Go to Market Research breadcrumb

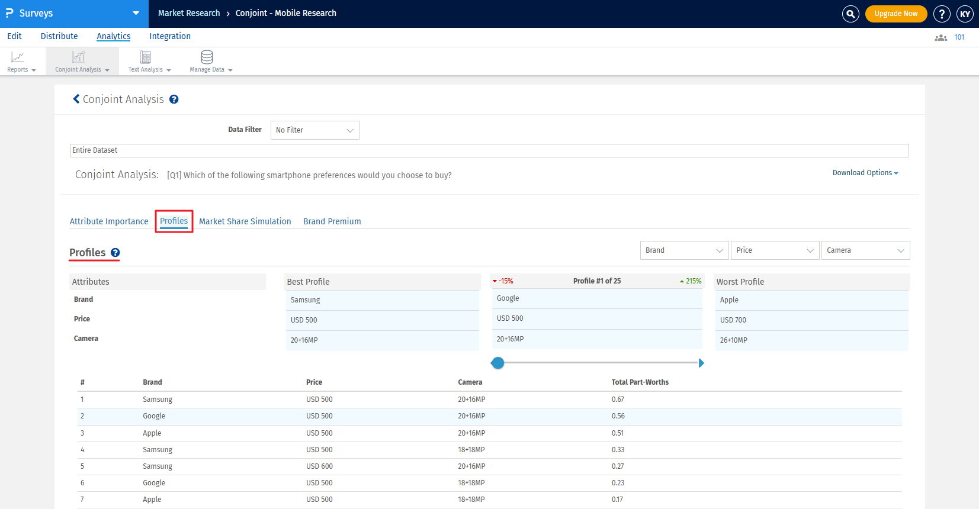[189, 13]
